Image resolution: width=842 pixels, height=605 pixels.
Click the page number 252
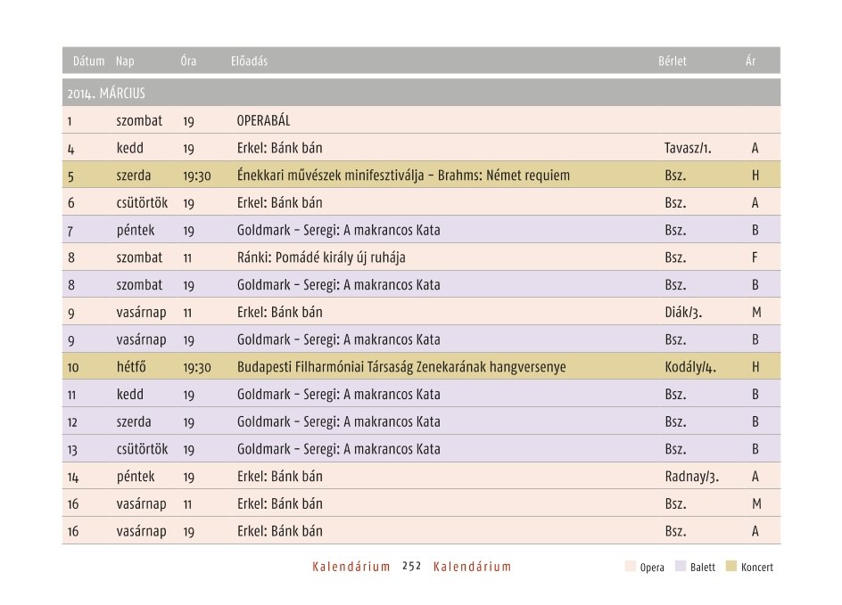412,567
